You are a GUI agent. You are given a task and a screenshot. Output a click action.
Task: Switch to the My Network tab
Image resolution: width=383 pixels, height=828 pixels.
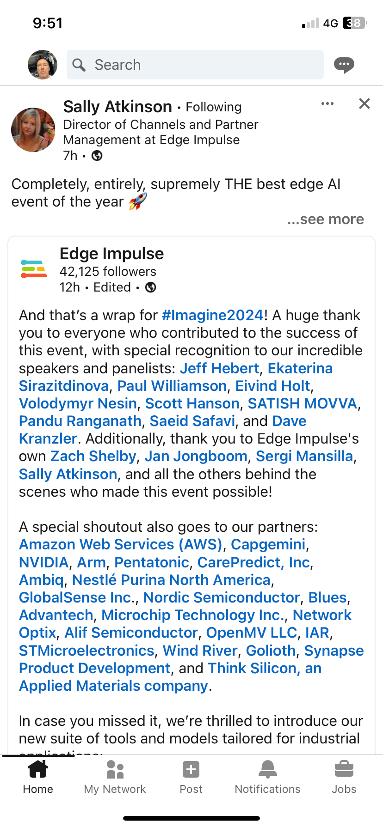(x=115, y=777)
